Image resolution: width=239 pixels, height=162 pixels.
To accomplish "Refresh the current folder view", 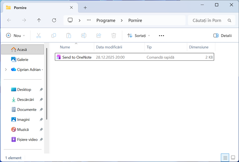I will coord(54,21).
